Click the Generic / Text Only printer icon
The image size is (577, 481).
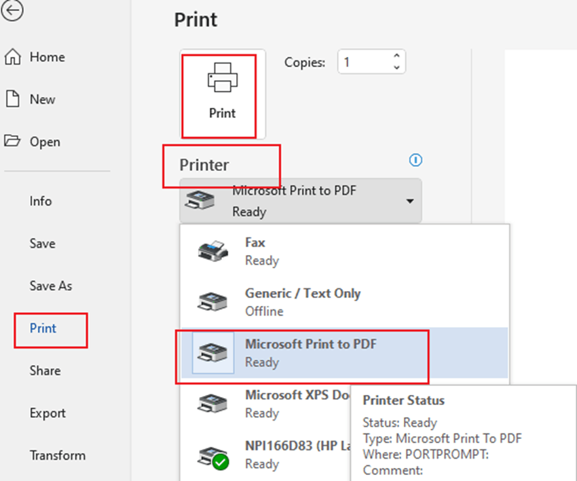pos(212,302)
